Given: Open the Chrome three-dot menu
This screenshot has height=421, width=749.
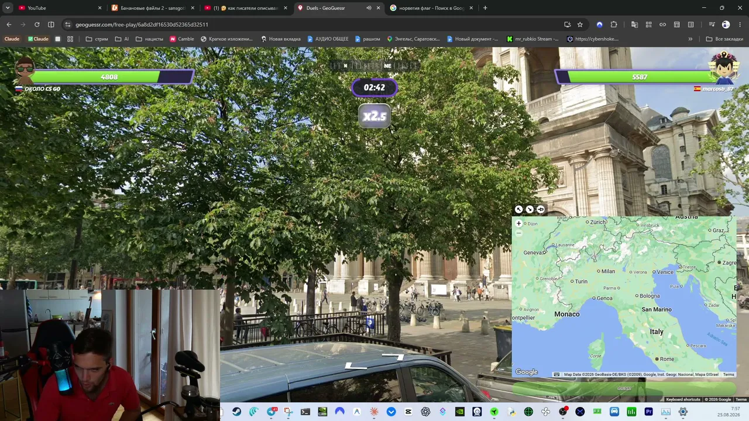Looking at the screenshot, I should 740,25.
